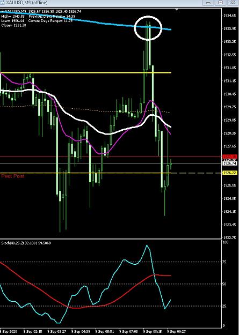Click the 1928.35 price axis label
Image resolution: width=239 pixels, height=335 pixels.
230,133
